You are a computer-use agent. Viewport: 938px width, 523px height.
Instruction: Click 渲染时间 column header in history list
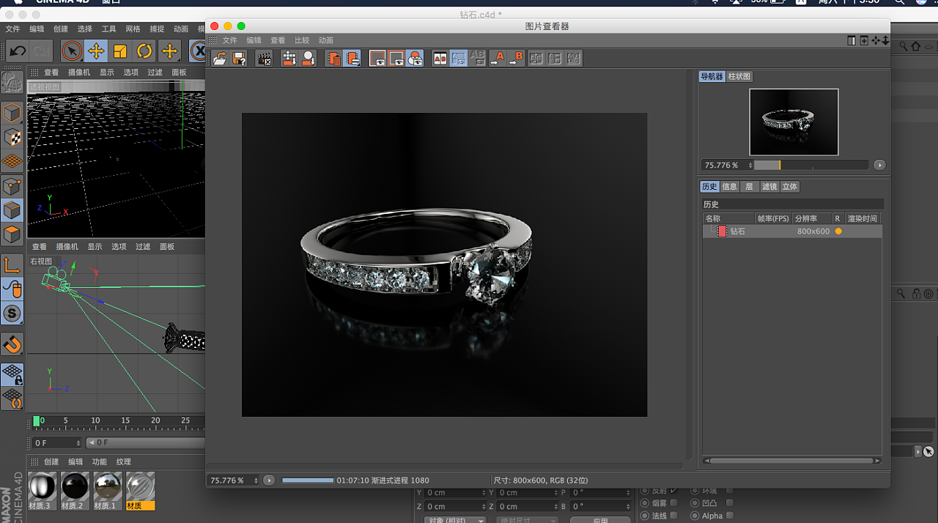863,218
